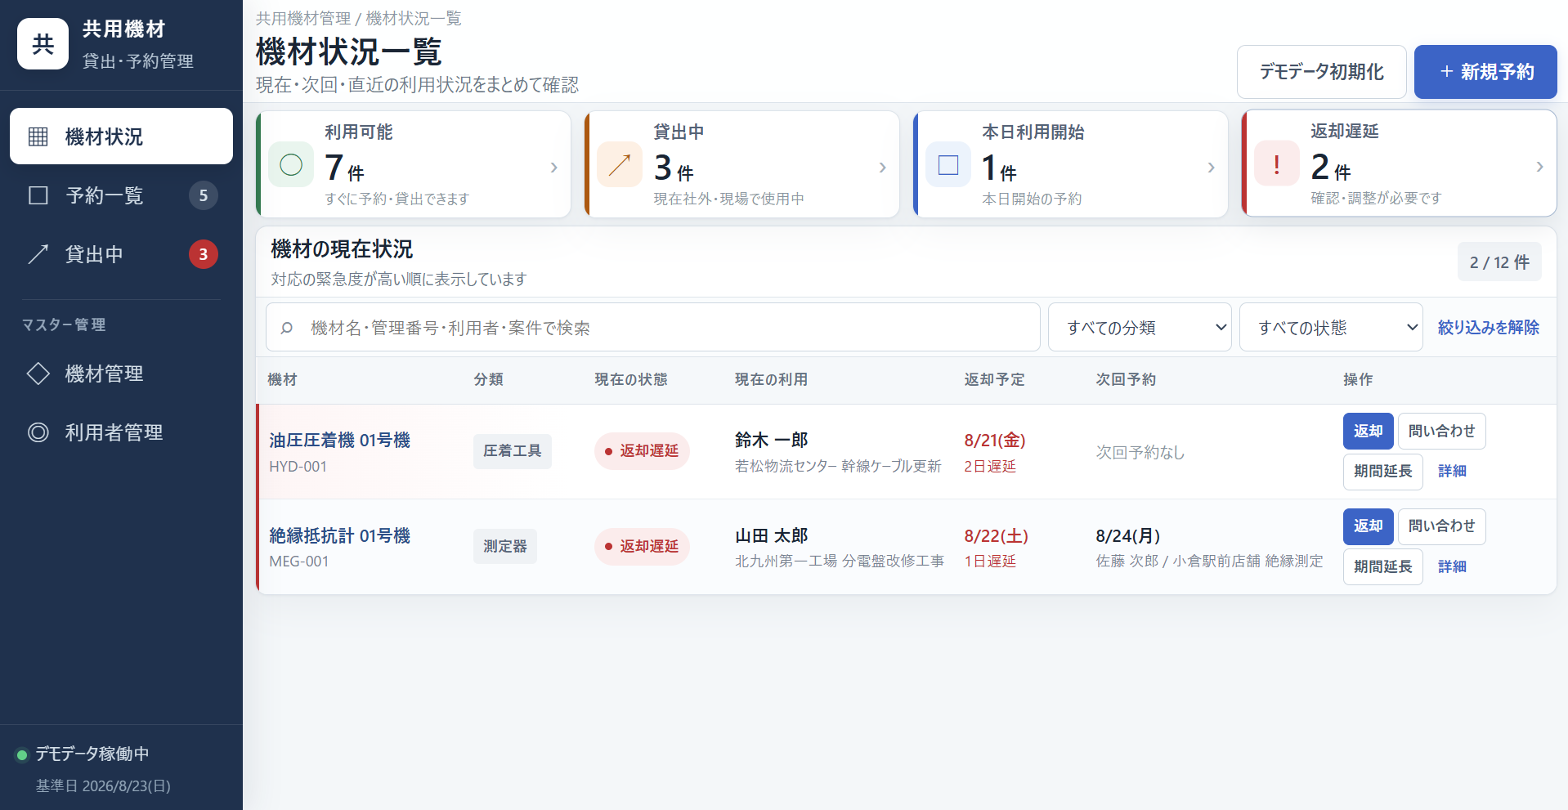Click the 8/21(金) return date

tap(994, 440)
